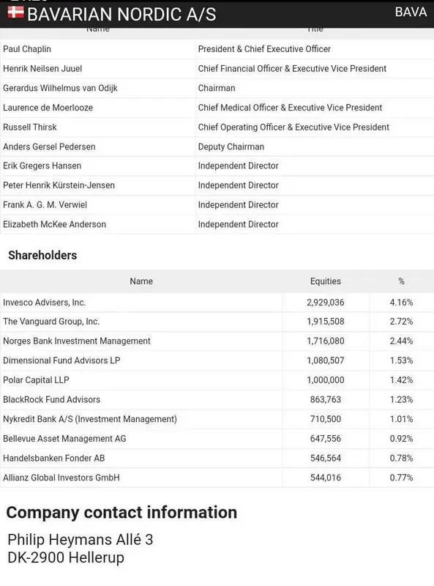This screenshot has width=434, height=586.
Task: Click the BAVA ticker symbol
Action: coord(411,12)
